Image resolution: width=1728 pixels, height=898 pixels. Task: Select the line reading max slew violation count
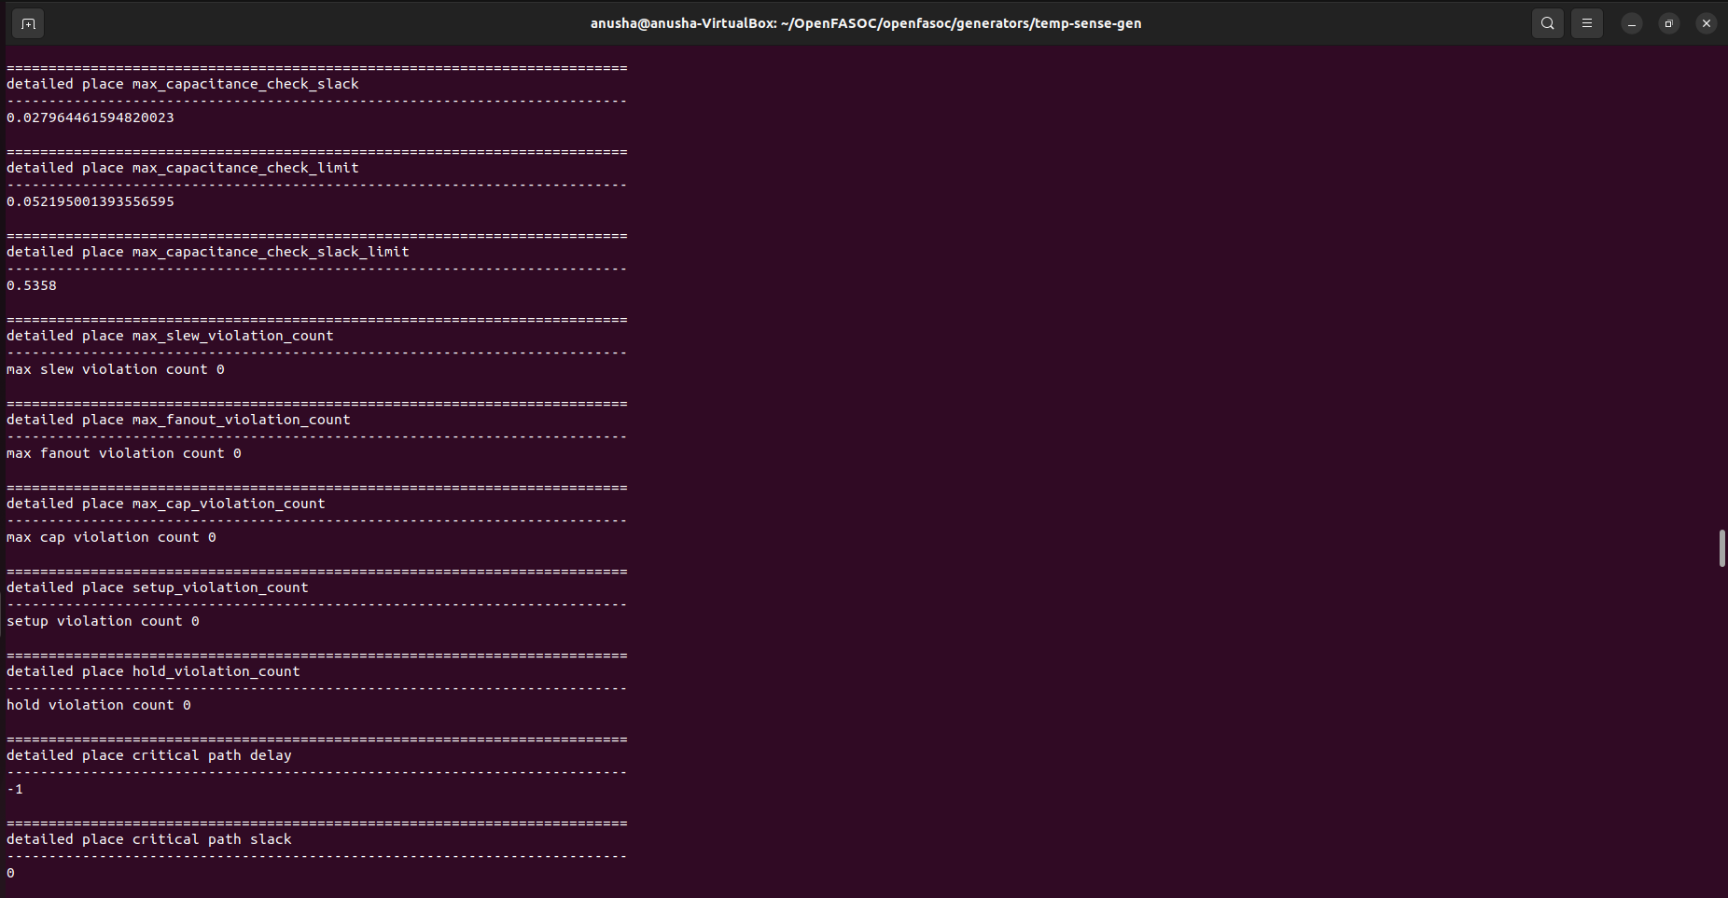(x=114, y=368)
